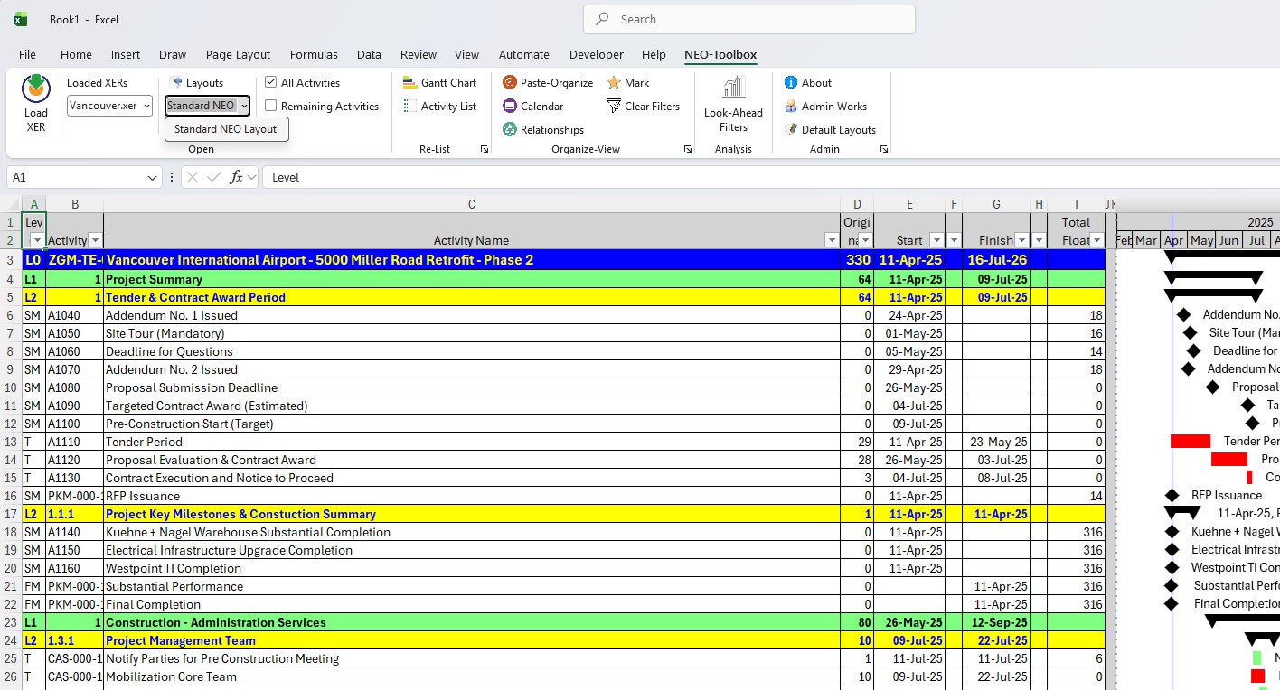1280x690 pixels.
Task: Select cell 'Tender & Contract Award Period'
Action: click(472, 297)
